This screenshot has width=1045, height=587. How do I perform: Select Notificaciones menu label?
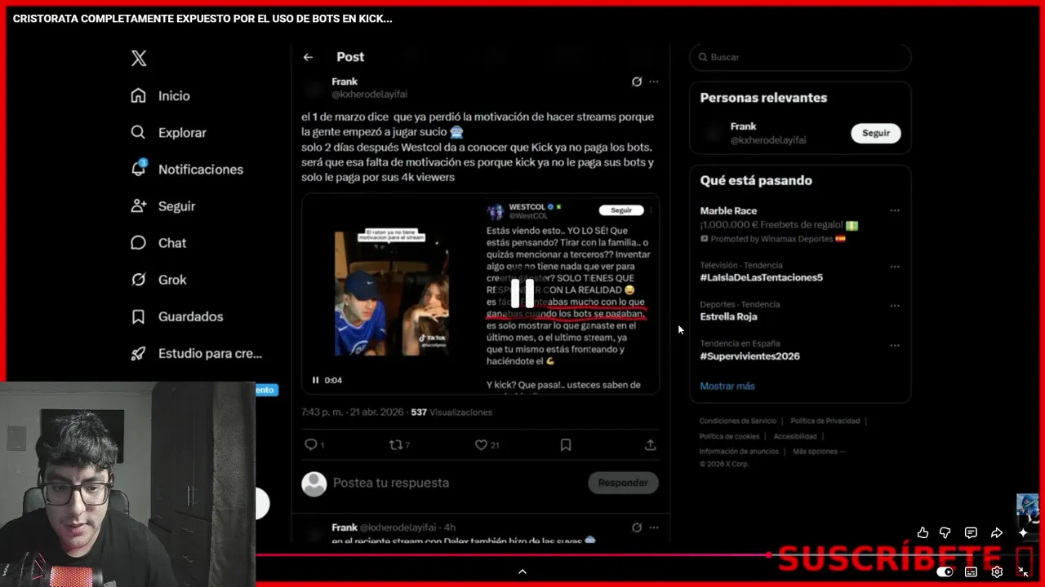click(201, 169)
